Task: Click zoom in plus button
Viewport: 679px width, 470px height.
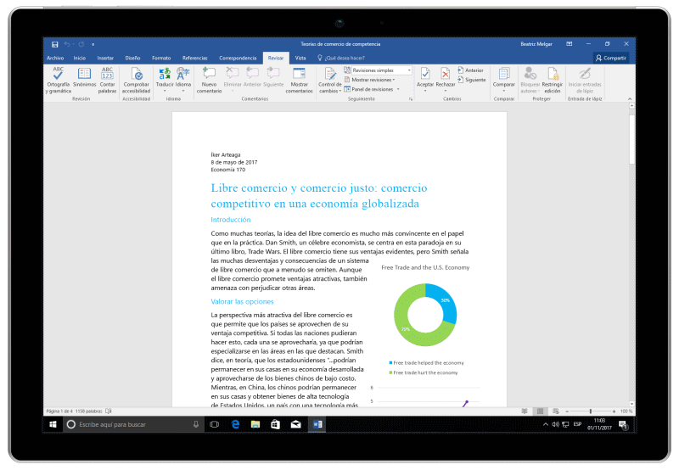Action: pos(614,411)
